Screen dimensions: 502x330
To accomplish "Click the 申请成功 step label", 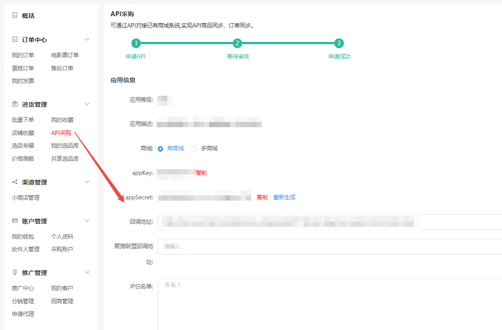I will 339,57.
